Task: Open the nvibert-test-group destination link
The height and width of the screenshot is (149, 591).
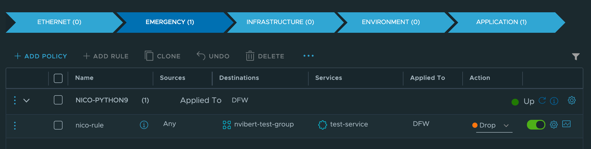Action: pyautogui.click(x=264, y=124)
